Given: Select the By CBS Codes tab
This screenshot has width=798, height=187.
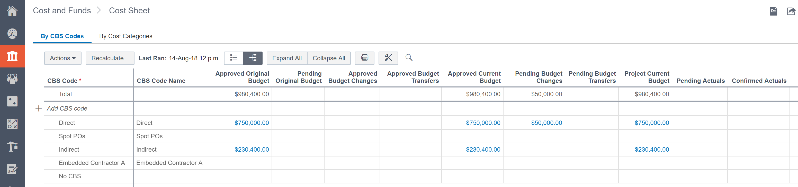Looking at the screenshot, I should click(x=62, y=36).
